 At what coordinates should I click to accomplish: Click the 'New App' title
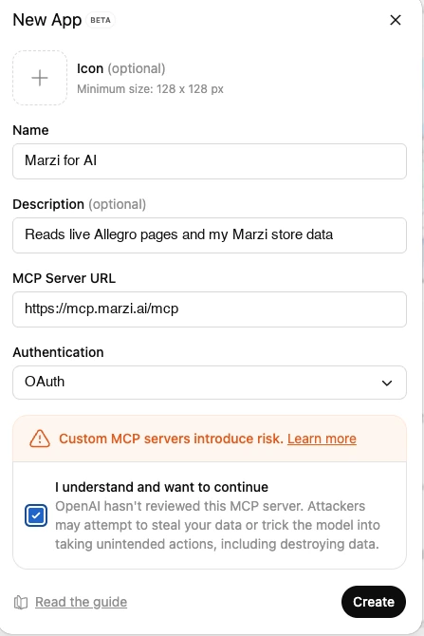[47, 20]
